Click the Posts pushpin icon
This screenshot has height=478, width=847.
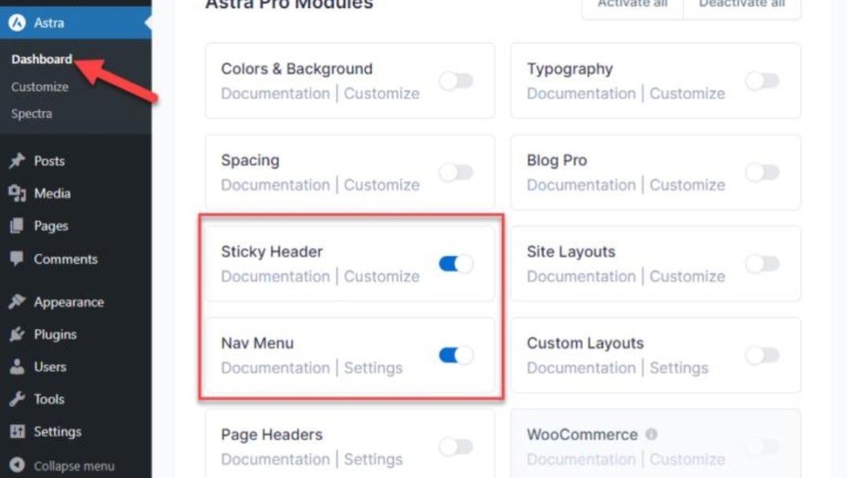[17, 161]
